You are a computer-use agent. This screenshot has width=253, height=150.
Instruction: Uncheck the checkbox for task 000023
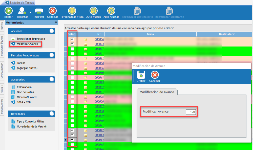(72, 44)
